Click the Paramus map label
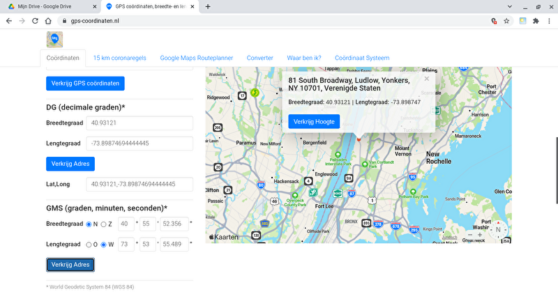The height and width of the screenshot is (294, 558). [246, 143]
